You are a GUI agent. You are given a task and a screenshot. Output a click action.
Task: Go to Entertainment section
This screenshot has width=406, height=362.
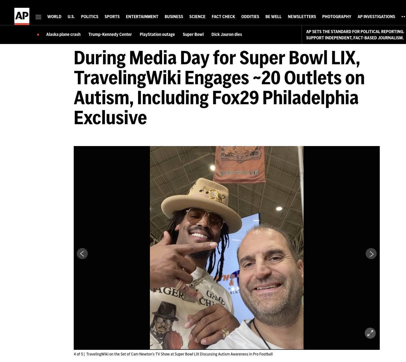142,17
